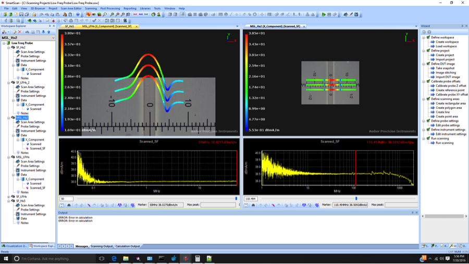Image resolution: width=469 pixels, height=264 pixels.
Task: Collapse the MSL_LFHx tree node
Action: pyautogui.click(x=9, y=157)
